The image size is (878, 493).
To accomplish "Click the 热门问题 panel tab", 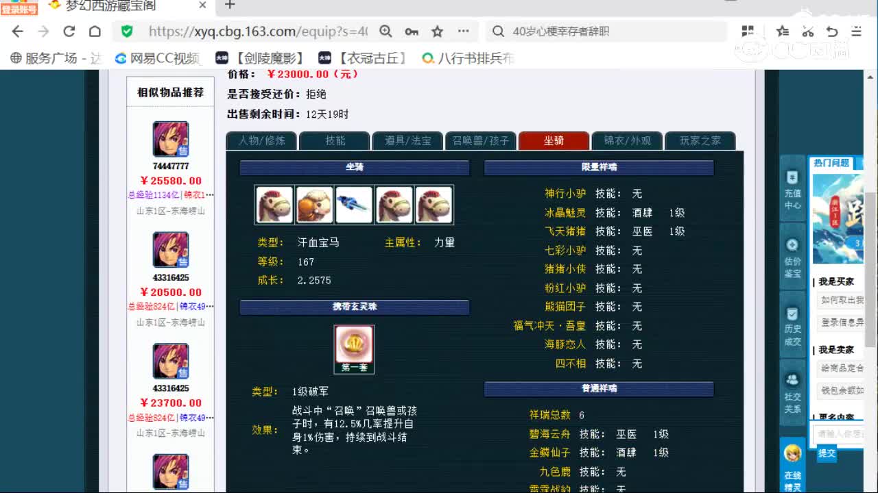I will click(x=831, y=162).
